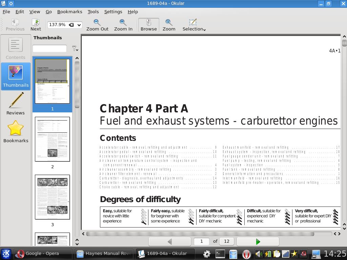The width and height of the screenshot is (347, 260).
Task: Toggle the Browse mouse mode
Action: [148, 25]
